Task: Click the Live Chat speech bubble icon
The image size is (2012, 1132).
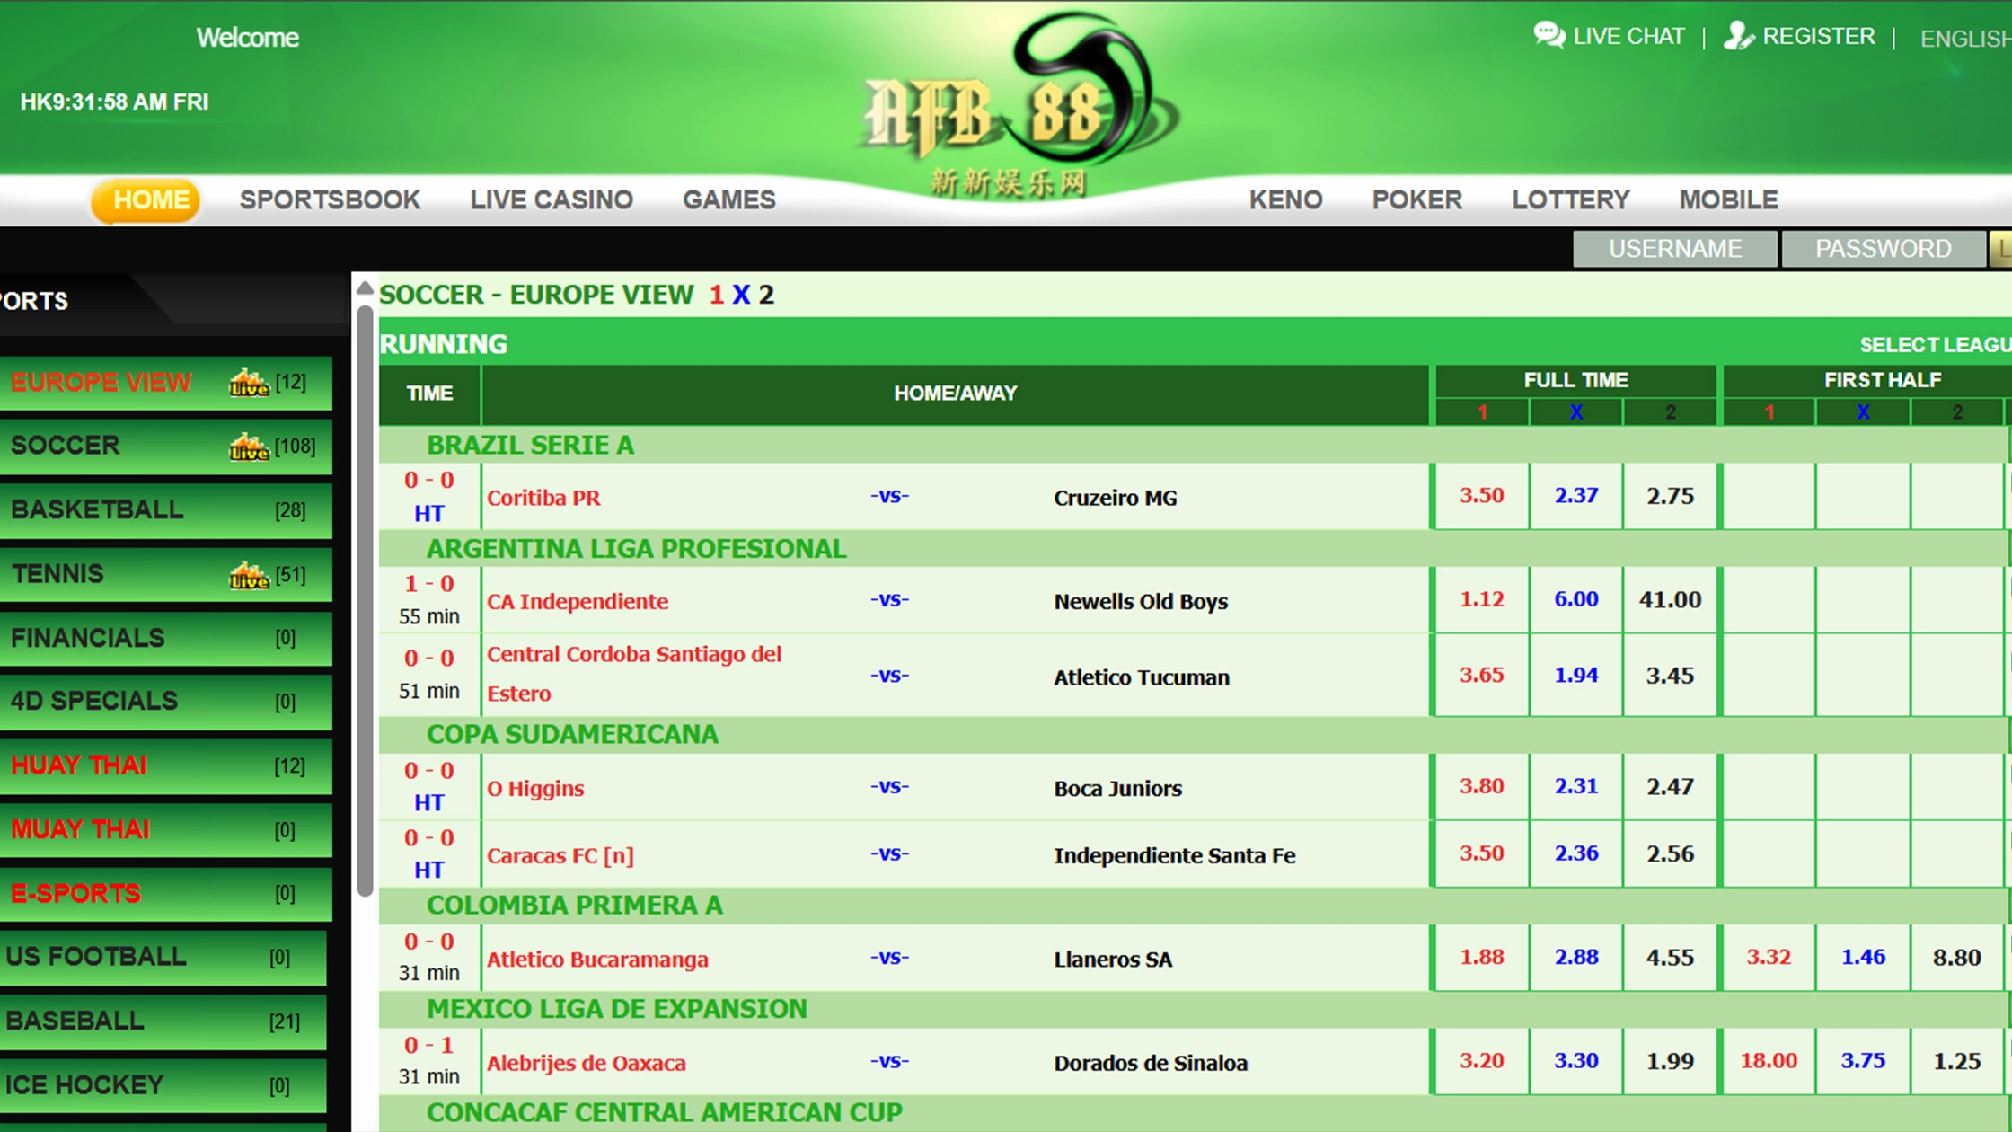Action: 1549,35
